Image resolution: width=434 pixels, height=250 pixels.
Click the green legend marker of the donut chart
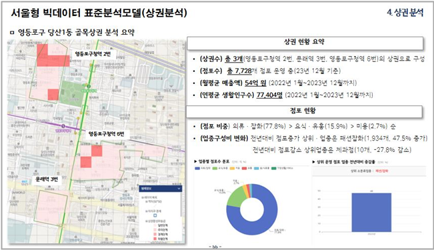[215, 168]
